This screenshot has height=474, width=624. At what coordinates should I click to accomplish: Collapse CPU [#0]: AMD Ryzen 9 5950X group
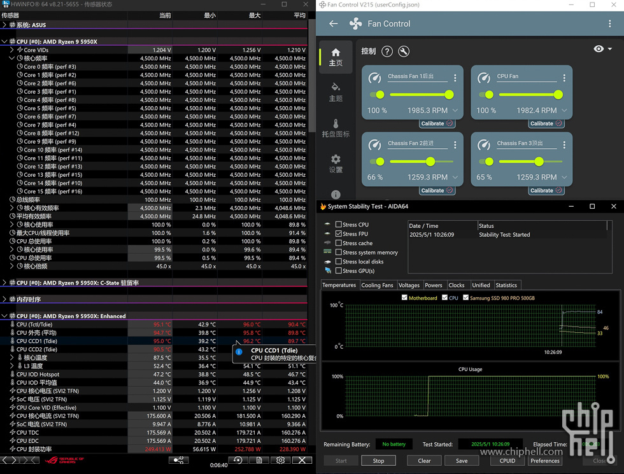coord(4,41)
